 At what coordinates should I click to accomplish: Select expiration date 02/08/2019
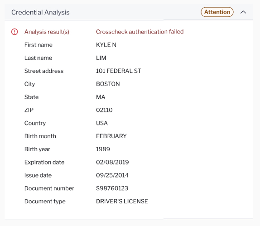click(112, 162)
